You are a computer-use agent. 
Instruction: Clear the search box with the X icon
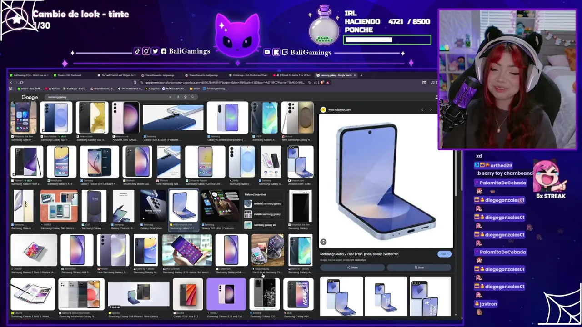170,97
